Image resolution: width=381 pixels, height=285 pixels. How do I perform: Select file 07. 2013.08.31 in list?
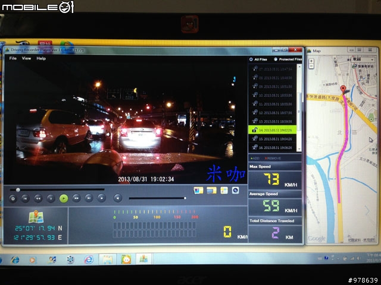pyautogui.click(x=272, y=69)
